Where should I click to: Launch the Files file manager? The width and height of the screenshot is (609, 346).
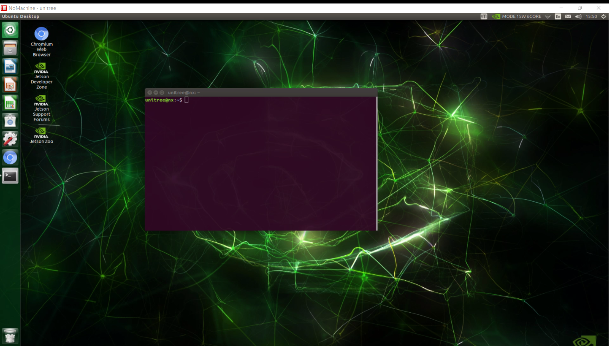pos(10,48)
